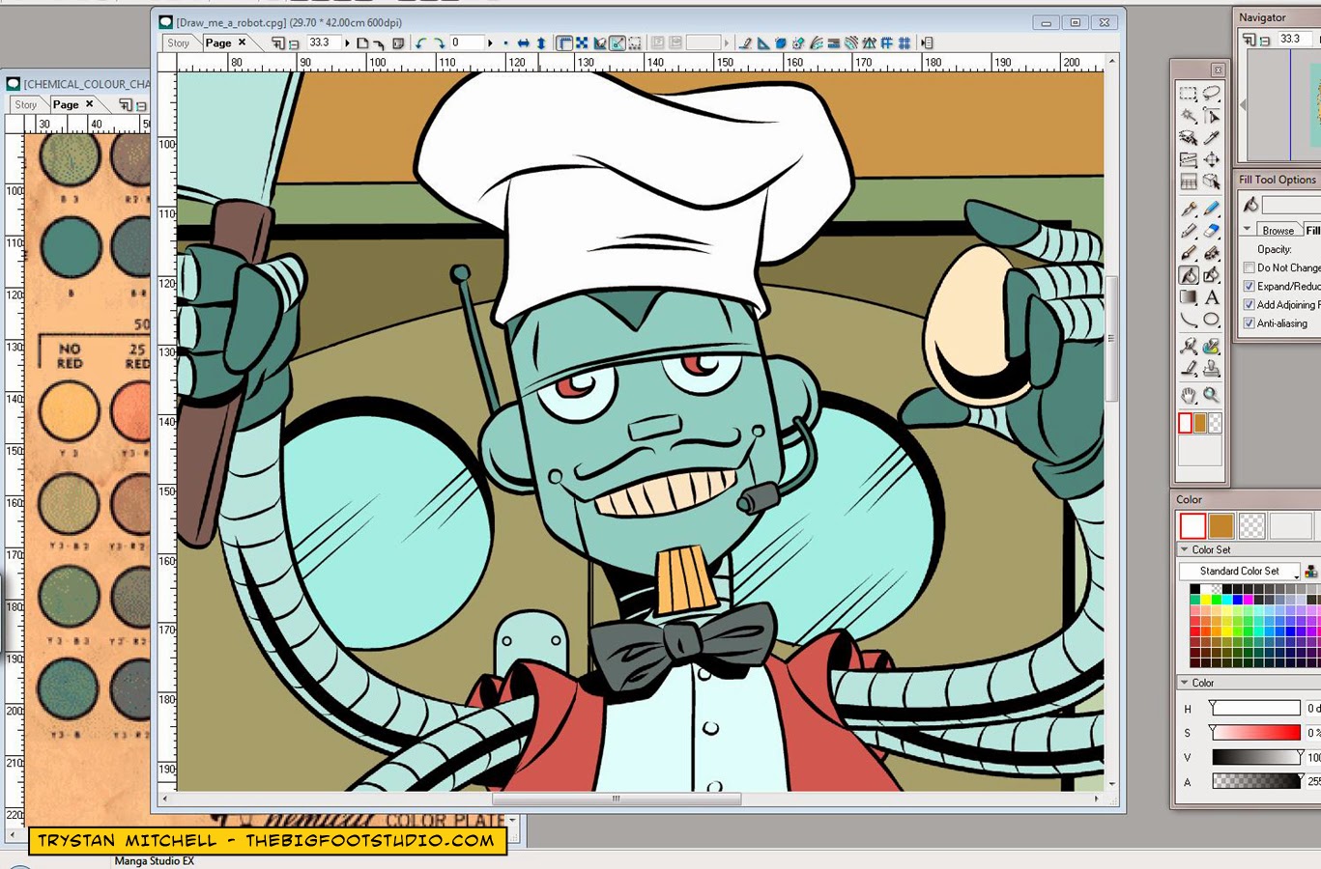Select the Gradient tool

tap(1189, 297)
